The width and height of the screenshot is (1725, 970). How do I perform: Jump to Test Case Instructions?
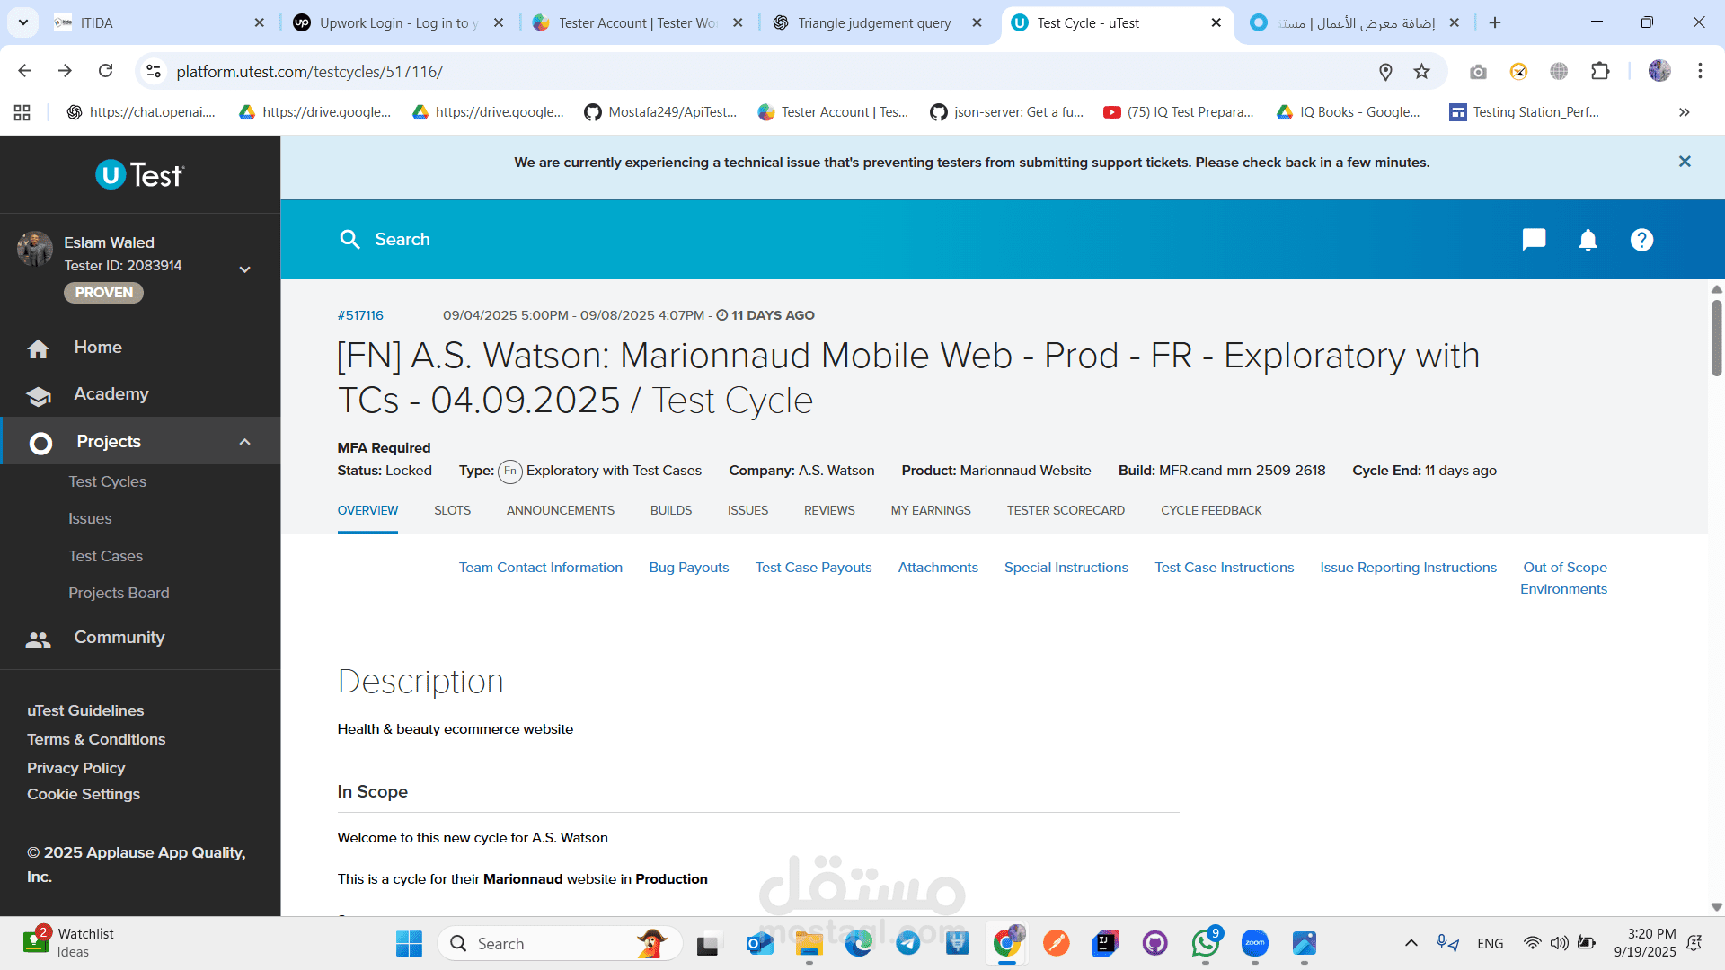click(1225, 568)
